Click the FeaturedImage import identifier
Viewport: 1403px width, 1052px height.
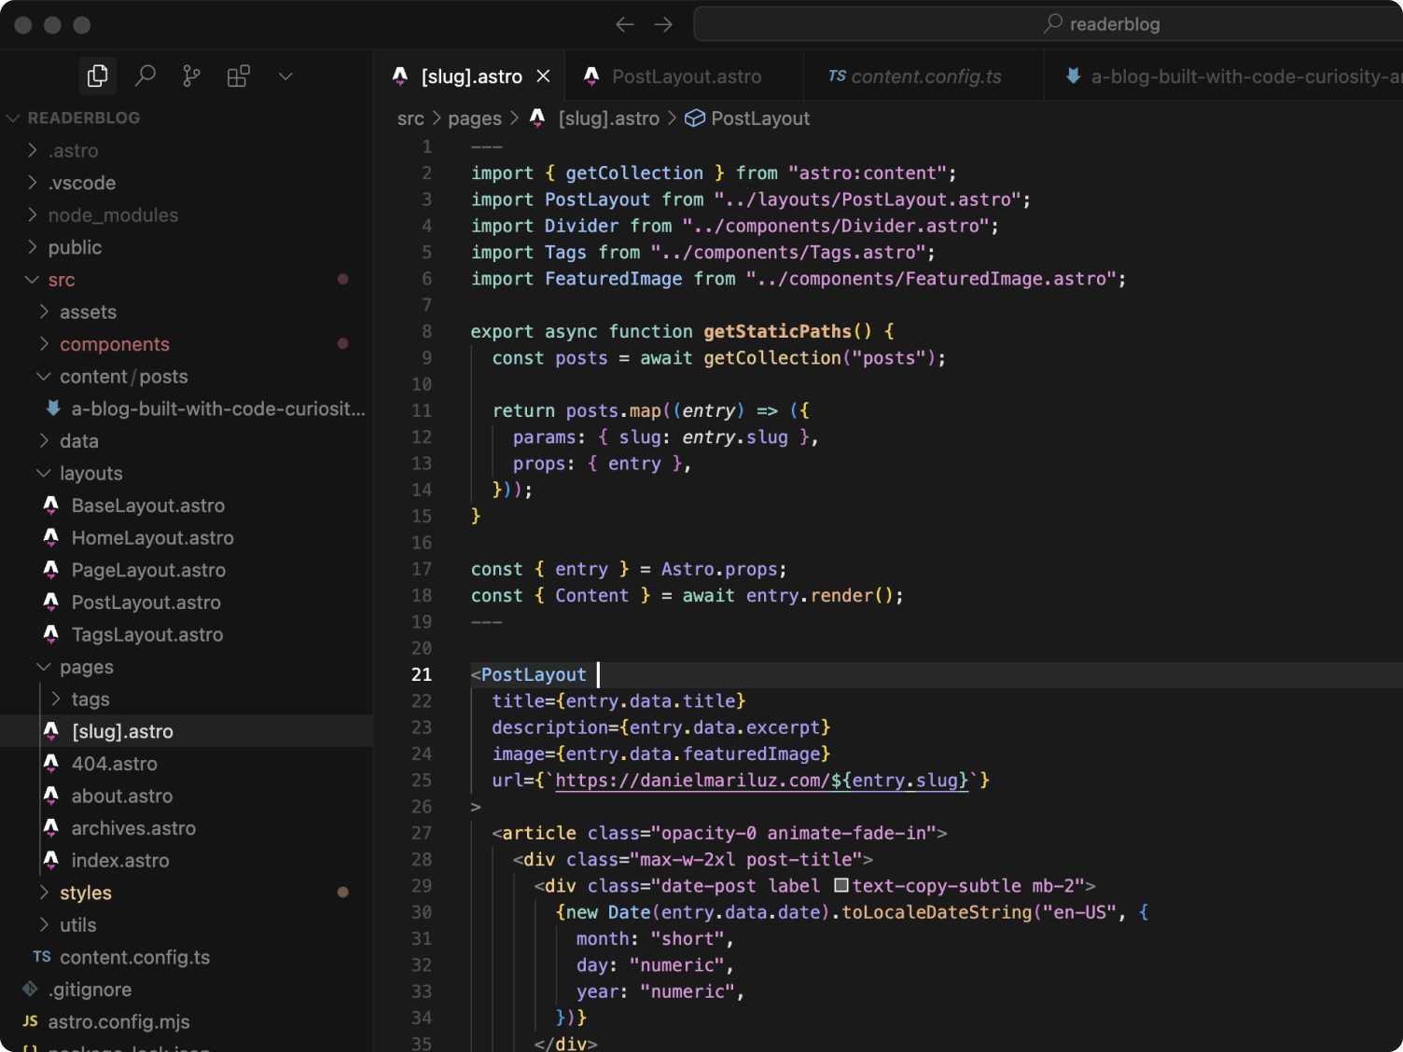[614, 279]
